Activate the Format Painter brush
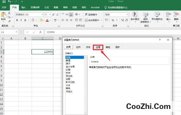Screen dimensions: 181x115 9,21
